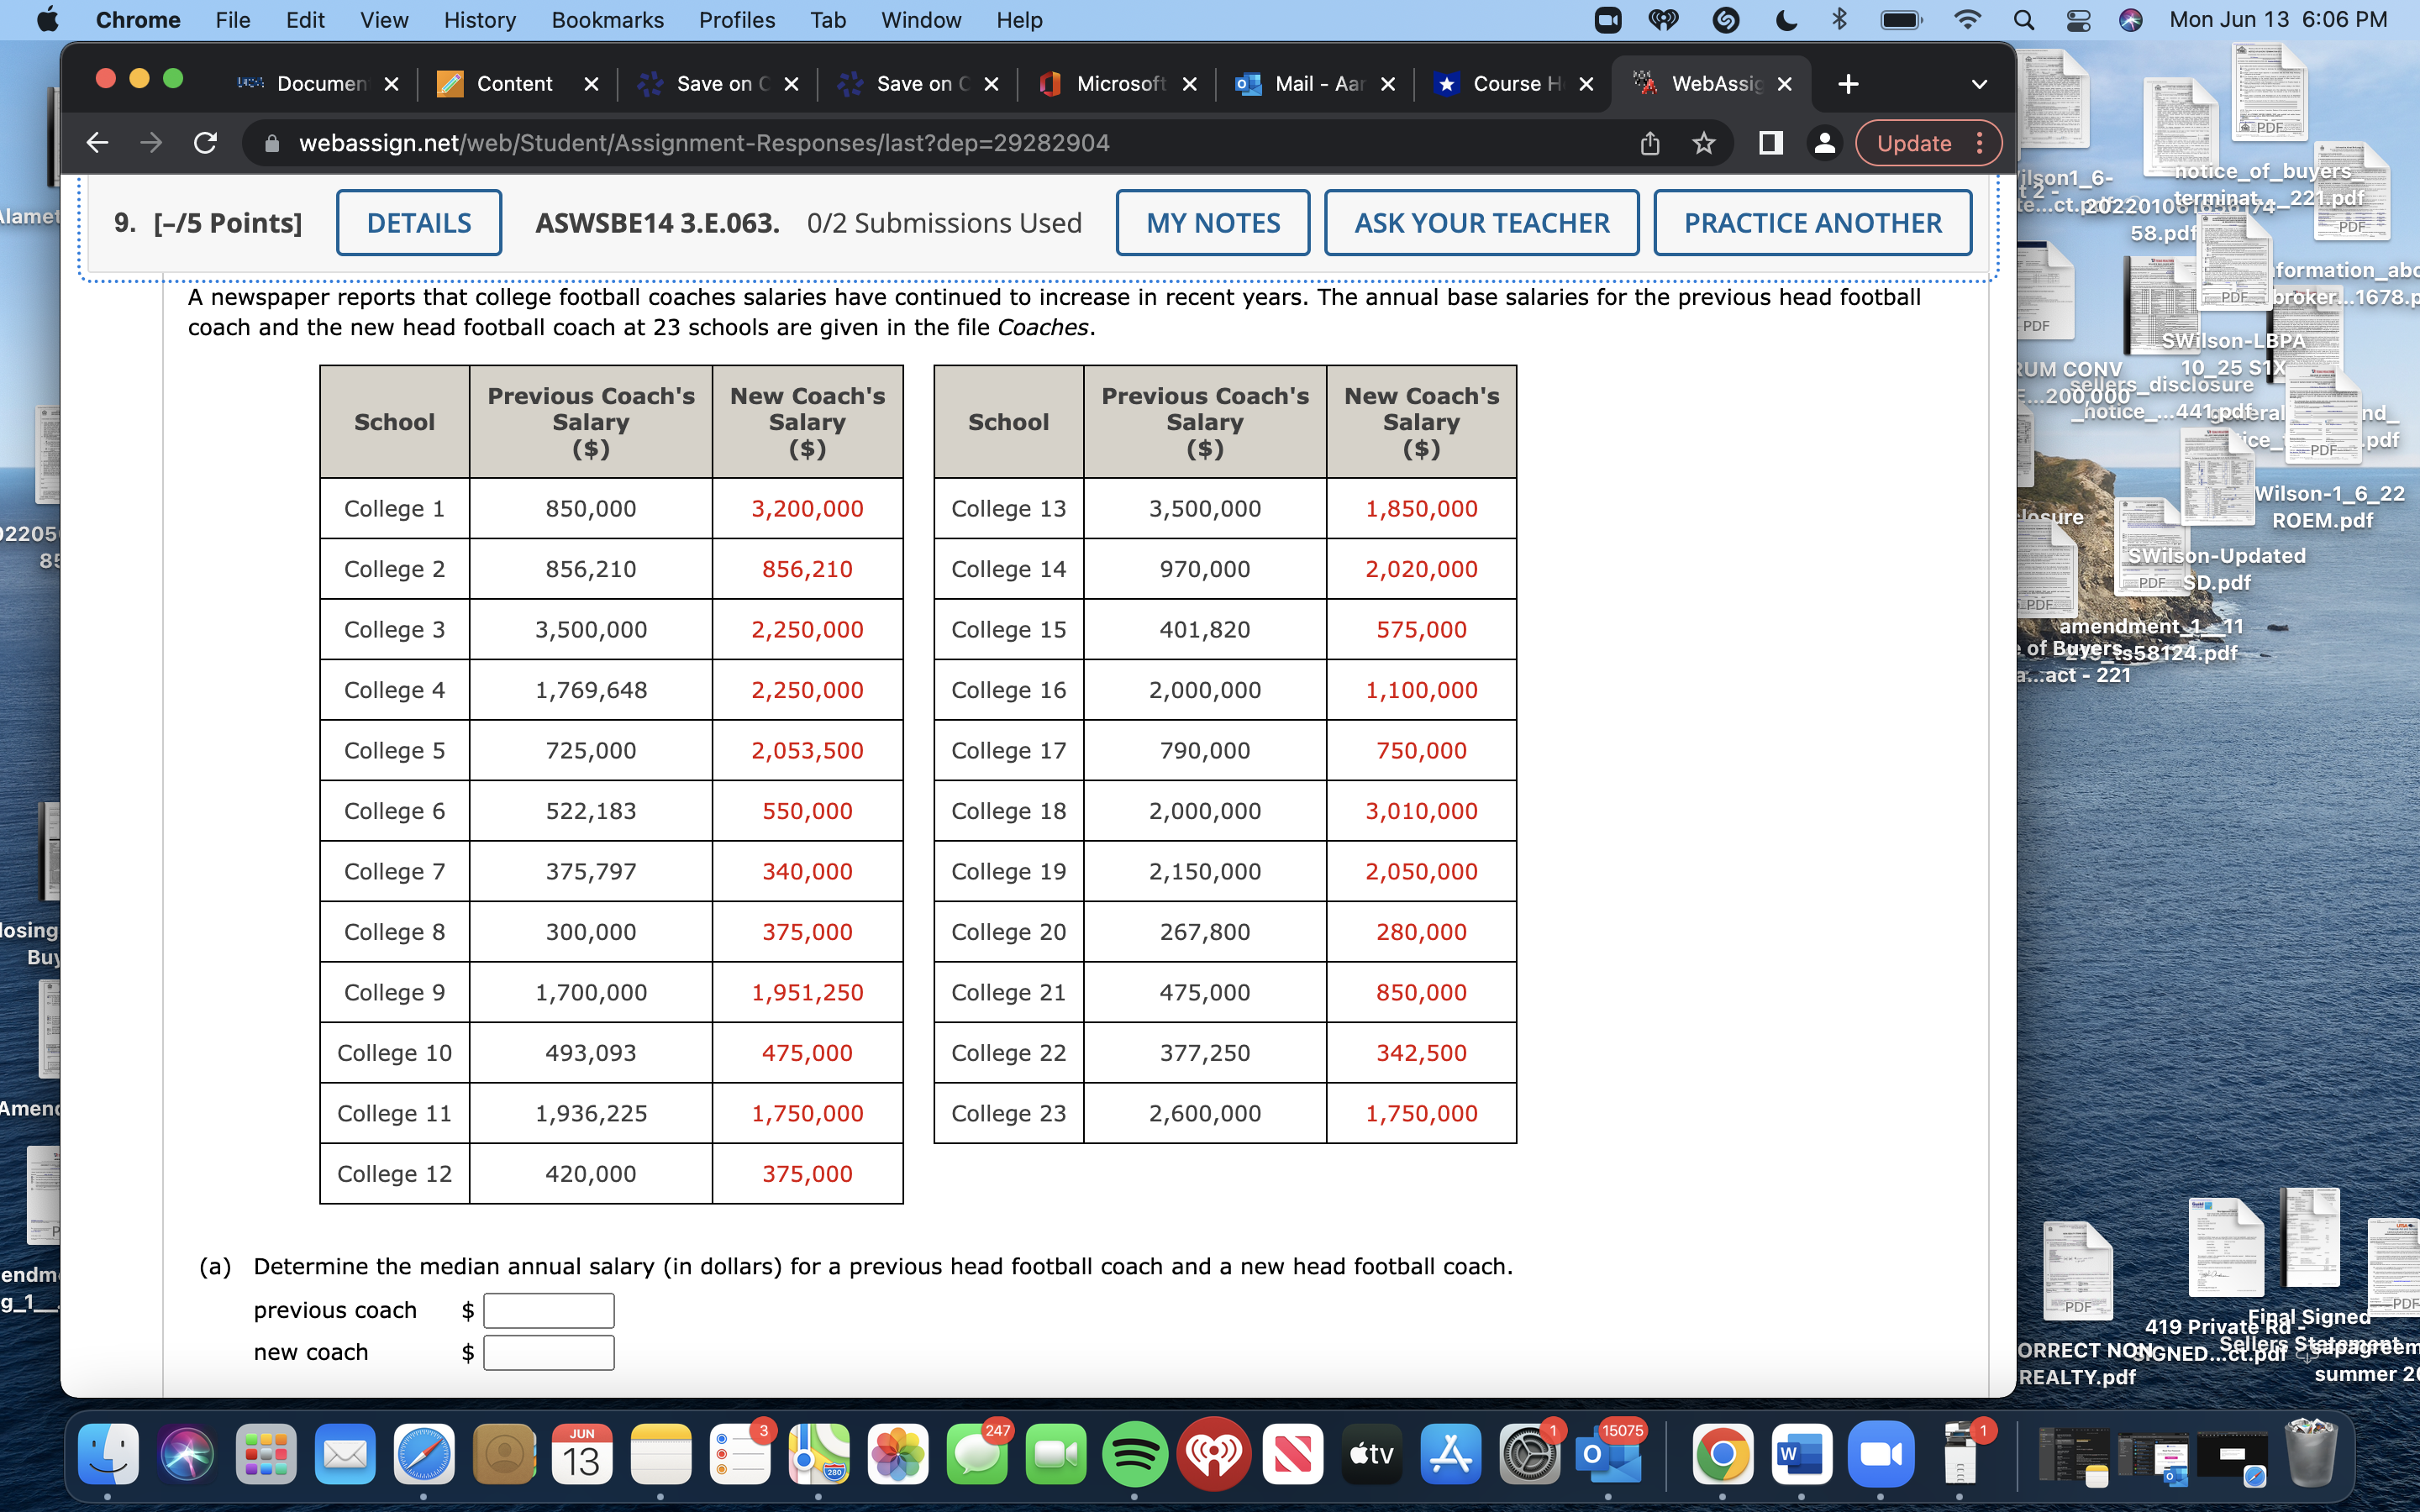Click the lock icon in the address bar
Image resolution: width=2420 pixels, height=1512 pixels.
click(271, 142)
